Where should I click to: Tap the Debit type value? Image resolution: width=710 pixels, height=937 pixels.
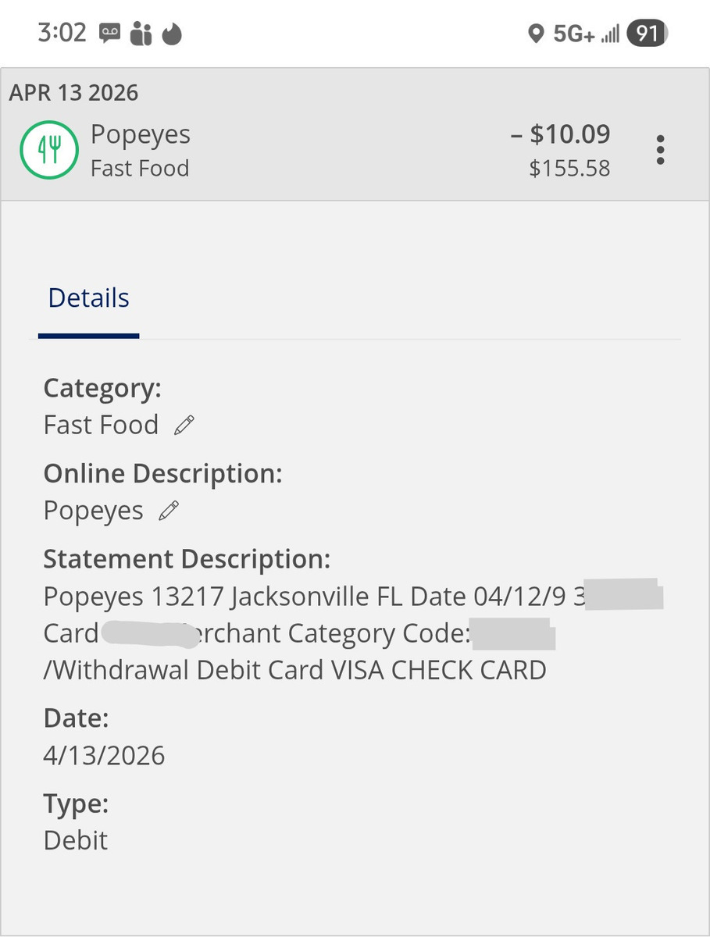click(76, 841)
